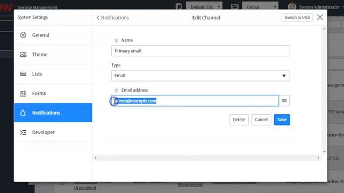Image resolution: width=344 pixels, height=193 pixels.
Task: Click the Forms icon in sidebar
Action: [x=23, y=93]
